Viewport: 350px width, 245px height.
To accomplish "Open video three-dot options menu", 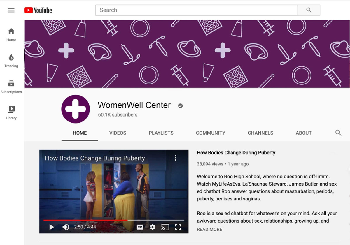I will (175, 158).
